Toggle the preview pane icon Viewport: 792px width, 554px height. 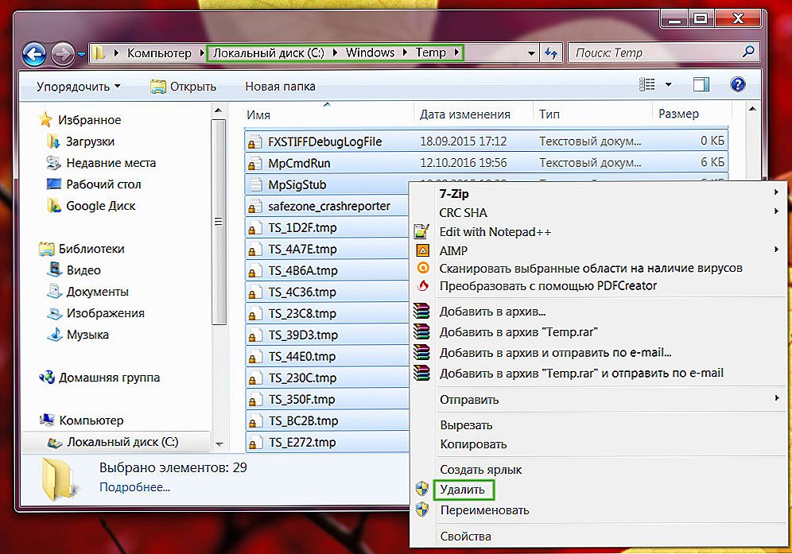pyautogui.click(x=701, y=84)
